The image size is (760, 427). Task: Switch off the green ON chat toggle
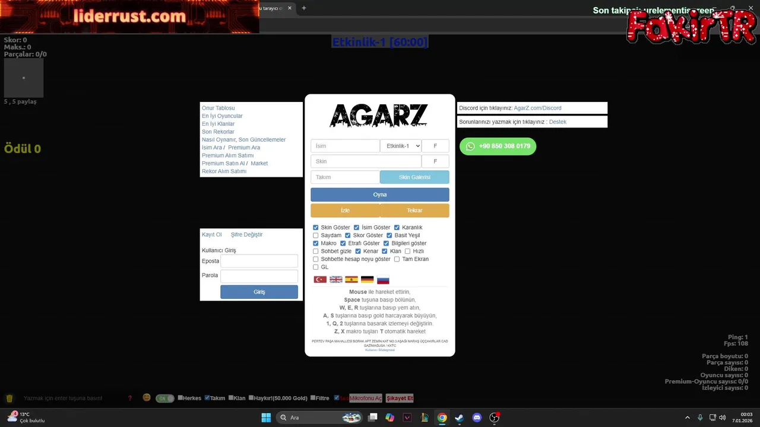[165, 399]
